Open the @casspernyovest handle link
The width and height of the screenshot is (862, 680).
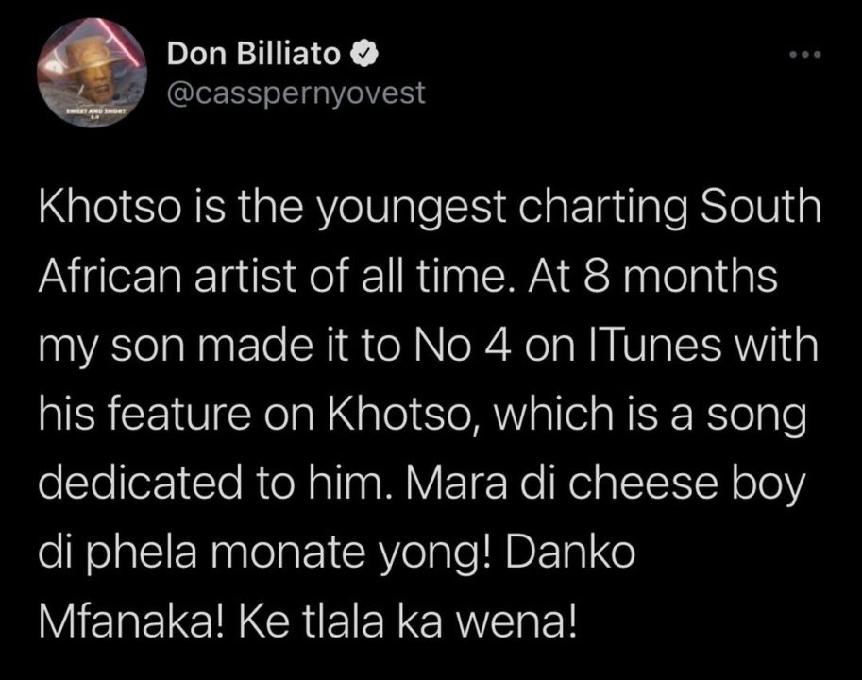(x=296, y=93)
